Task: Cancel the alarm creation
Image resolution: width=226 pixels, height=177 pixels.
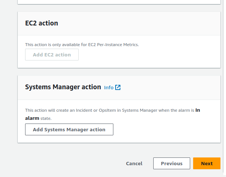Action: 134,163
